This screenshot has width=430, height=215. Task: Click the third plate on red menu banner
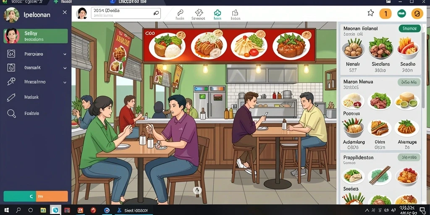[x=249, y=45]
